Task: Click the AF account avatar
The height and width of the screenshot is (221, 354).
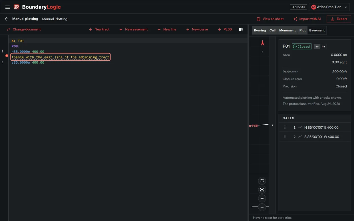Action: [x=313, y=7]
